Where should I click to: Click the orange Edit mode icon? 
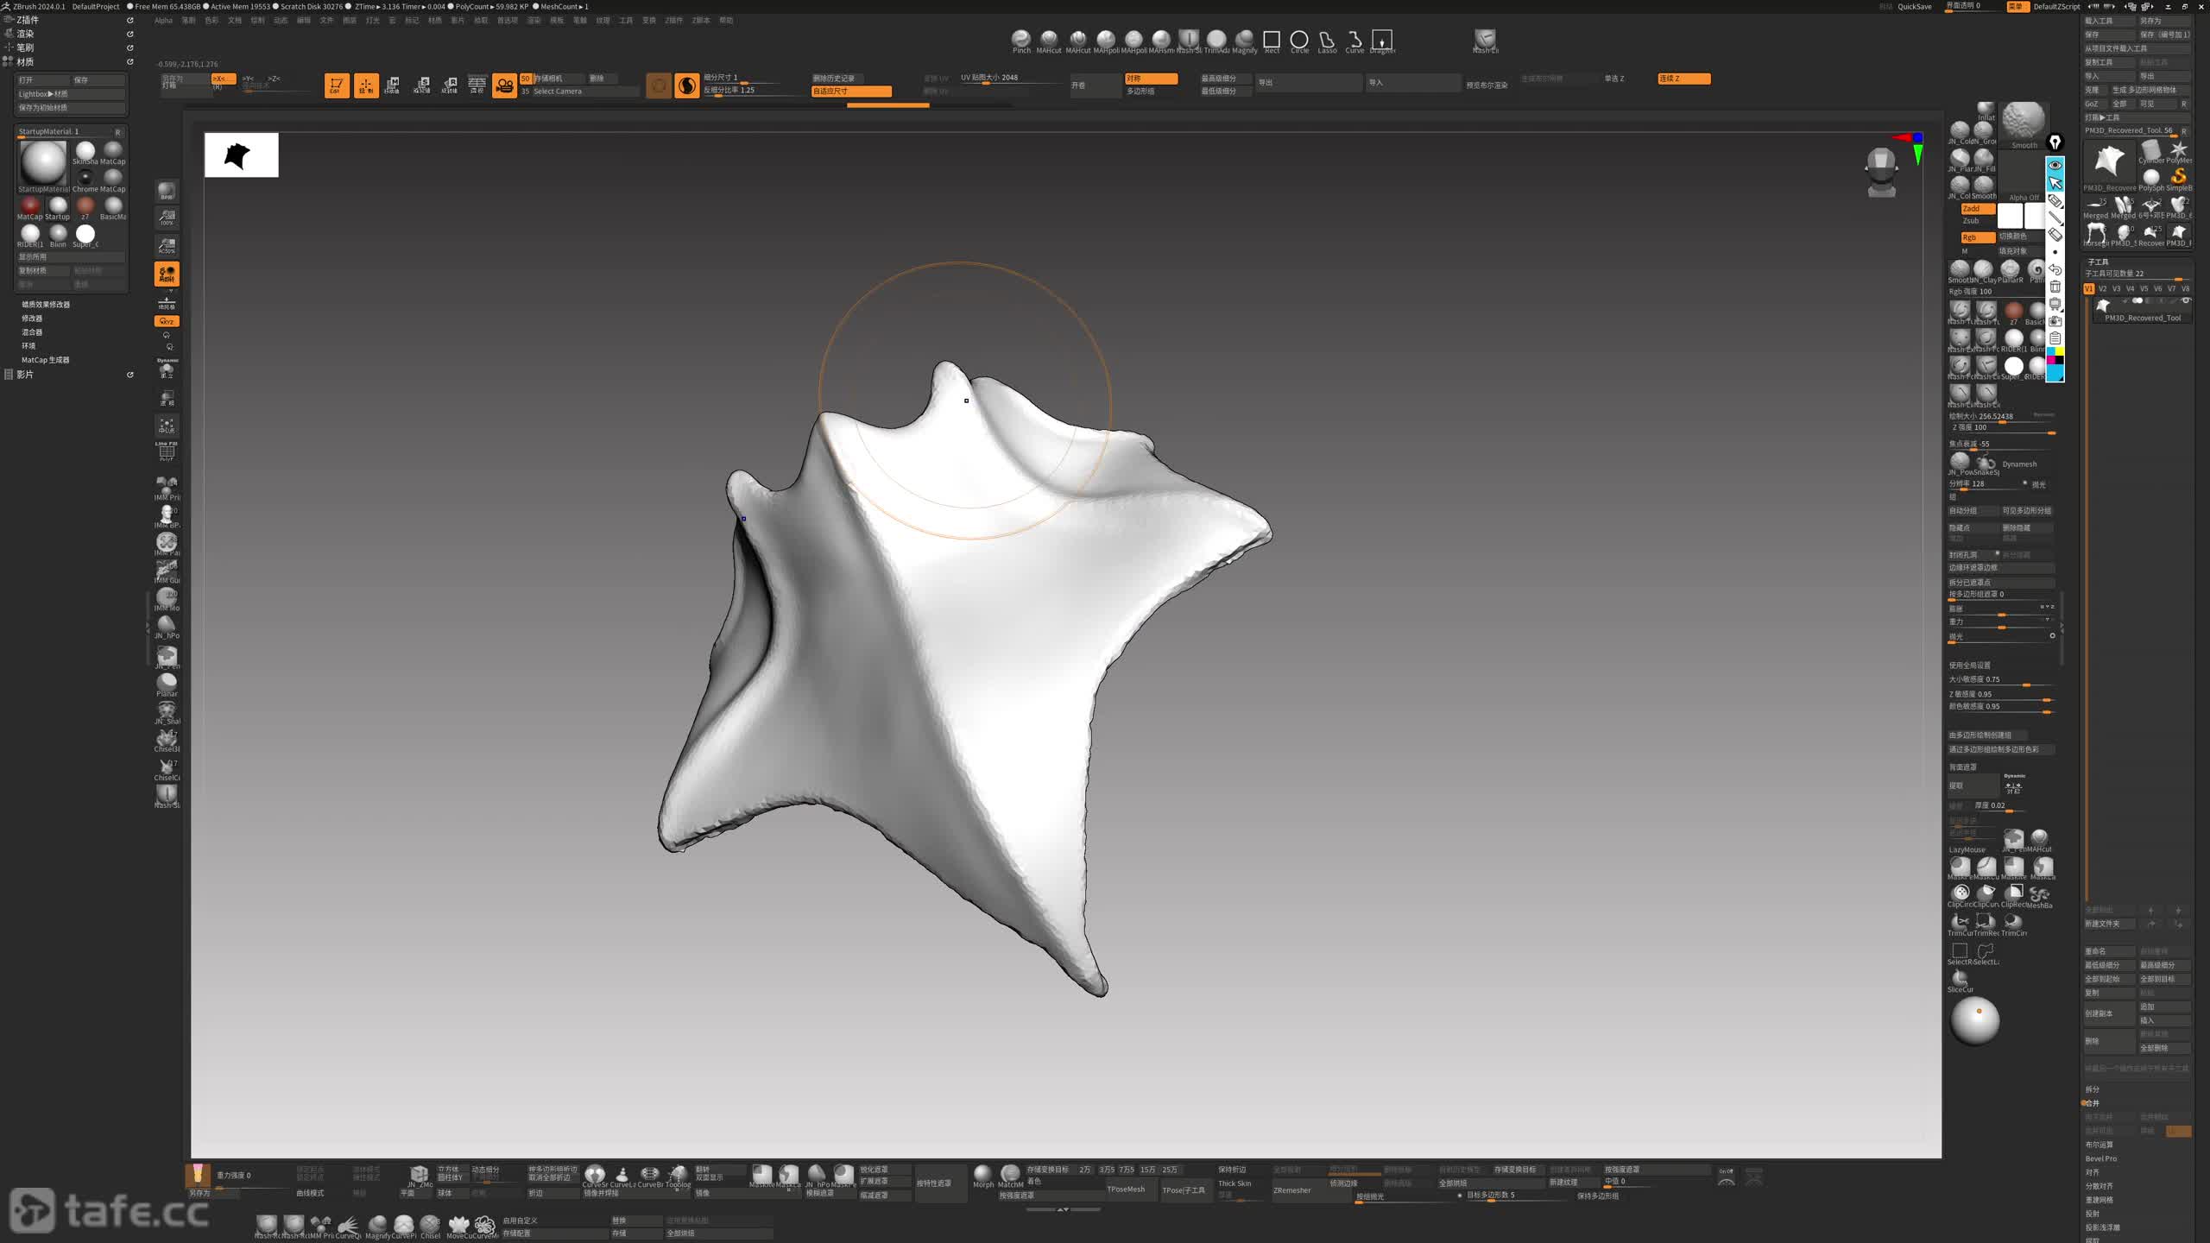tap(337, 85)
